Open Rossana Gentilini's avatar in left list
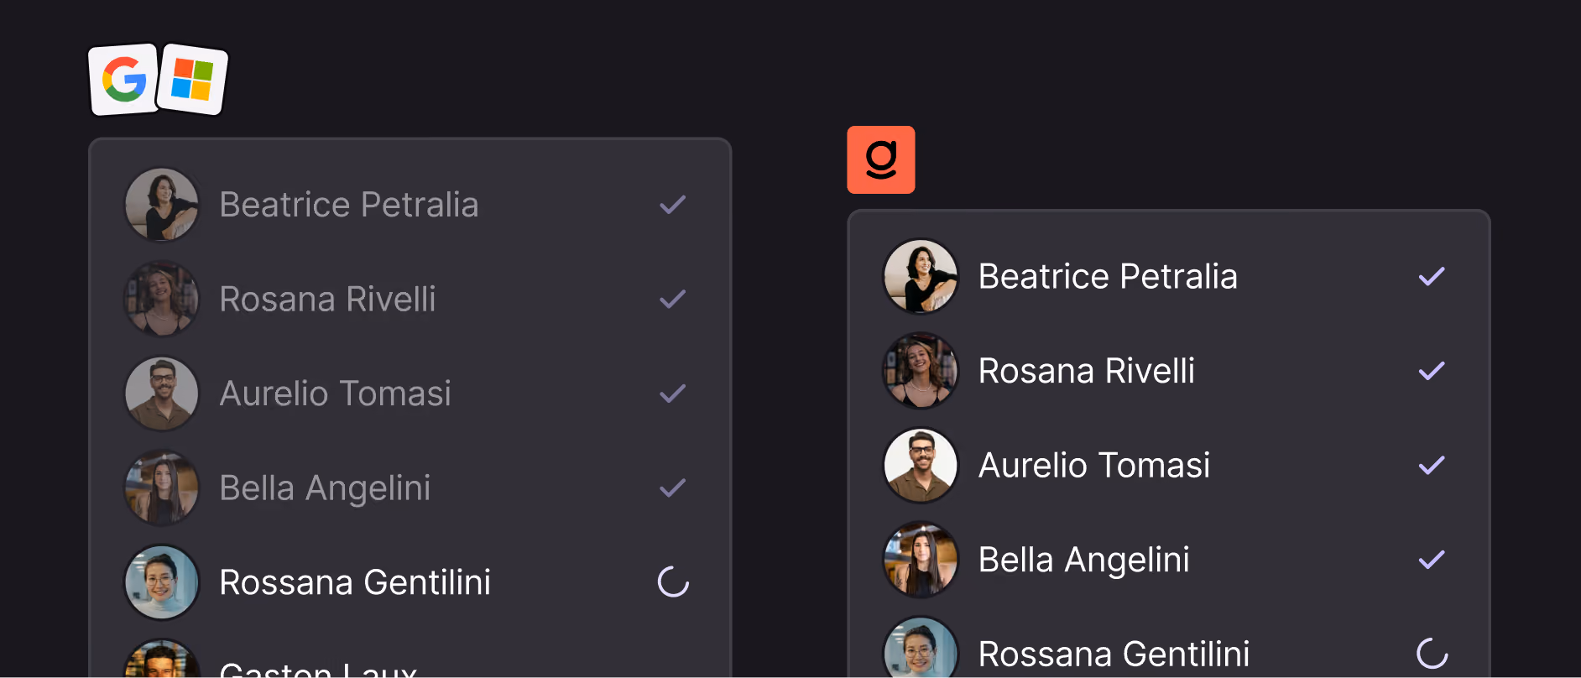 (162, 582)
